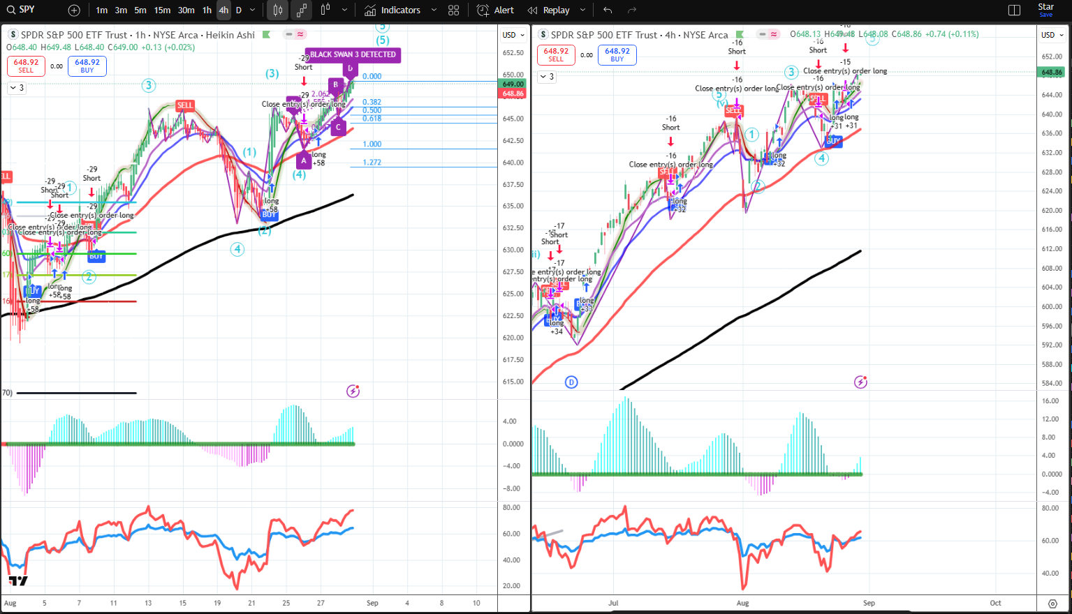
Task: Select the 5m timeframe
Action: click(x=140, y=10)
